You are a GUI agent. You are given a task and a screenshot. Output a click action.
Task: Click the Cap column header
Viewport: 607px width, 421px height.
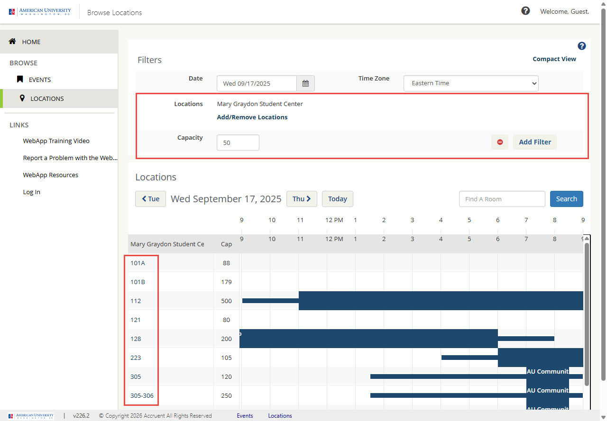tap(226, 244)
